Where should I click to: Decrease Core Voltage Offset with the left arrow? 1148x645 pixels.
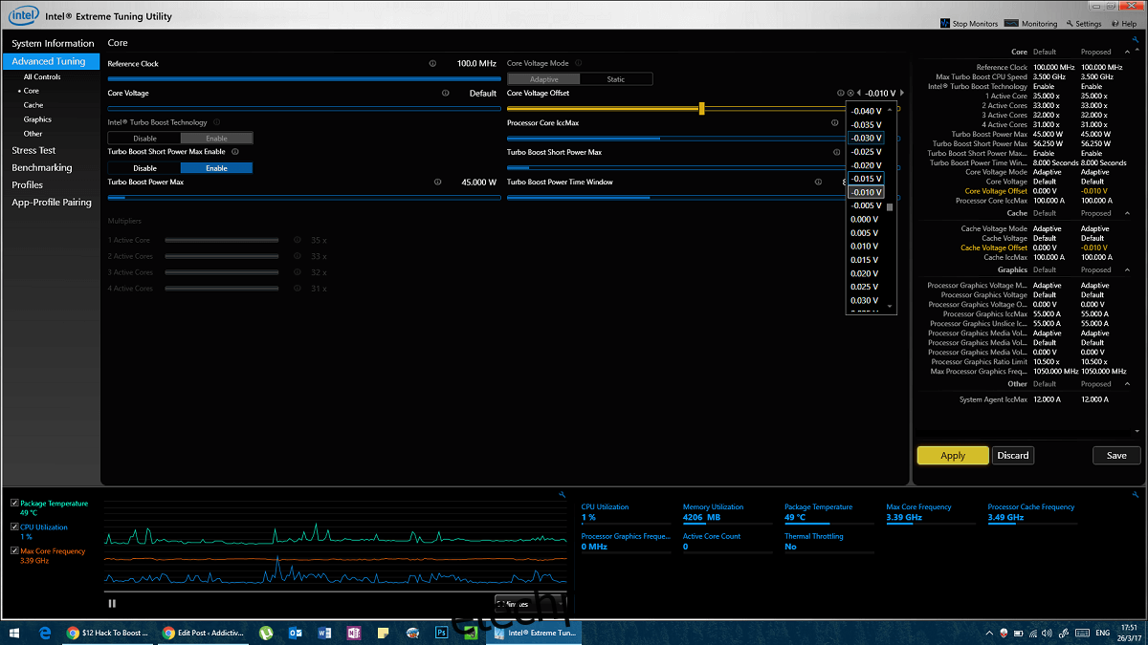click(859, 93)
